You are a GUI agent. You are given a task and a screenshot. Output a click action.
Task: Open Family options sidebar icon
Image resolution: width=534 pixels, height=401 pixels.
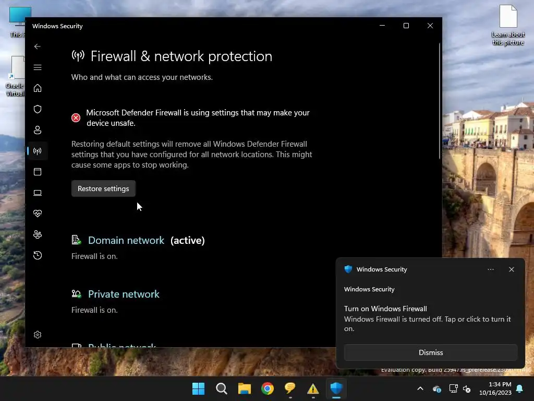pyautogui.click(x=38, y=234)
